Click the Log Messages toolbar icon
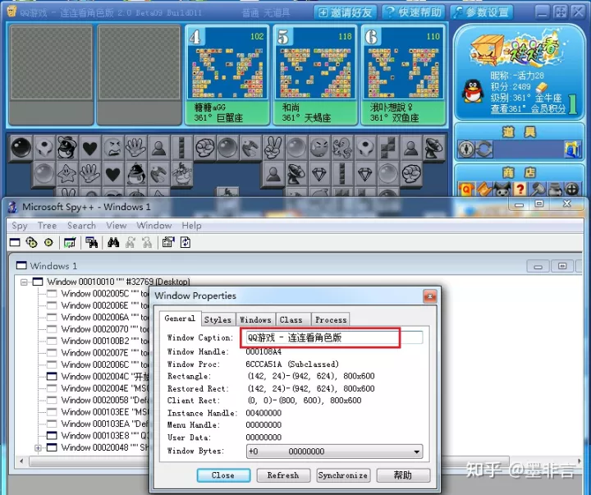 point(70,242)
